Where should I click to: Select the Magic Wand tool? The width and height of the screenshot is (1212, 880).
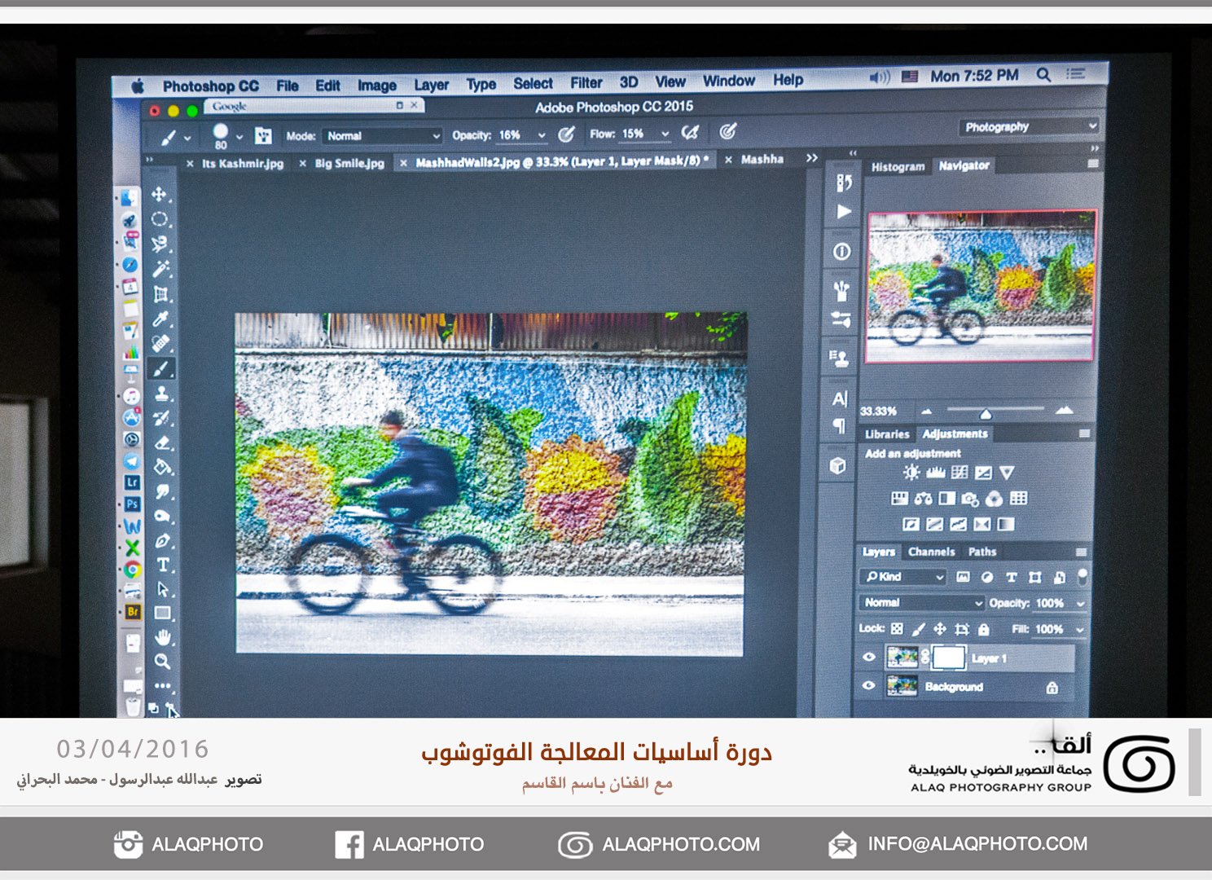click(x=160, y=269)
